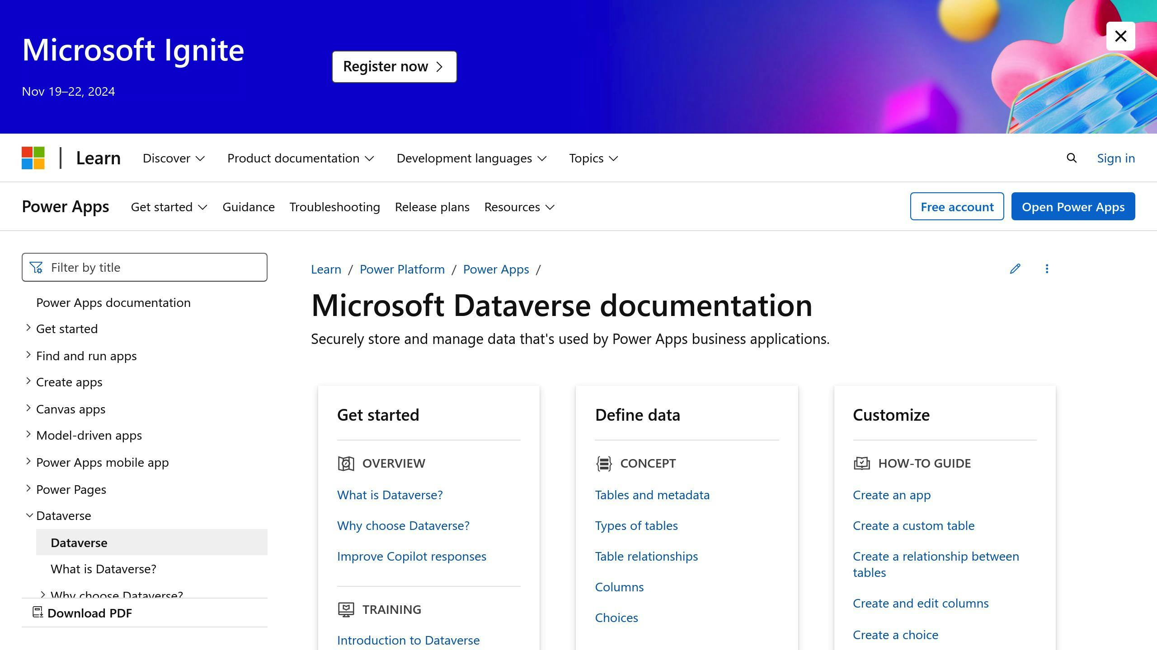Expand the Canvas apps tree node
Image resolution: width=1157 pixels, height=650 pixels.
point(28,409)
